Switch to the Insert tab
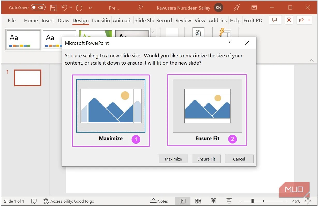 48,20
